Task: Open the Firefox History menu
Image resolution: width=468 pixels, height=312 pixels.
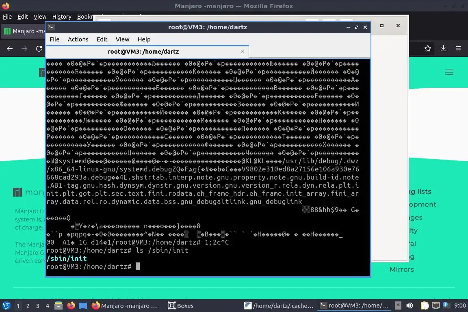Action: tap(62, 17)
